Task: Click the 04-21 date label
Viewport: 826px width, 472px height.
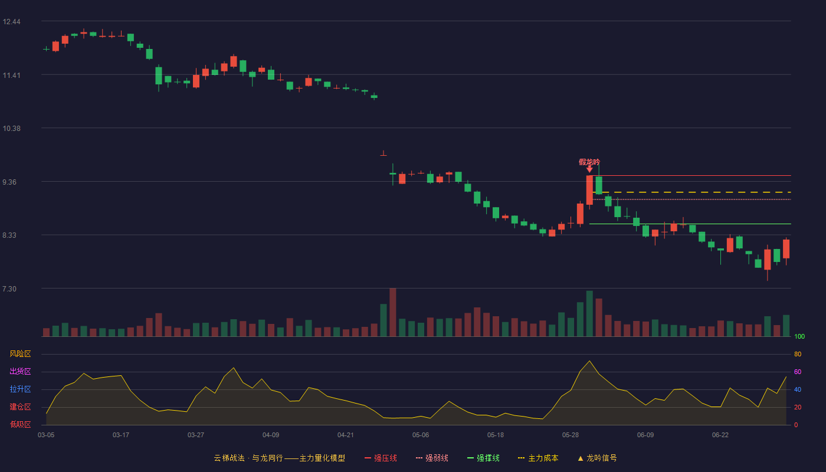Action: coord(346,435)
